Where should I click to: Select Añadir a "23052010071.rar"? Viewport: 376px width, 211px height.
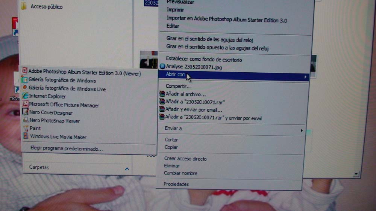195,102
